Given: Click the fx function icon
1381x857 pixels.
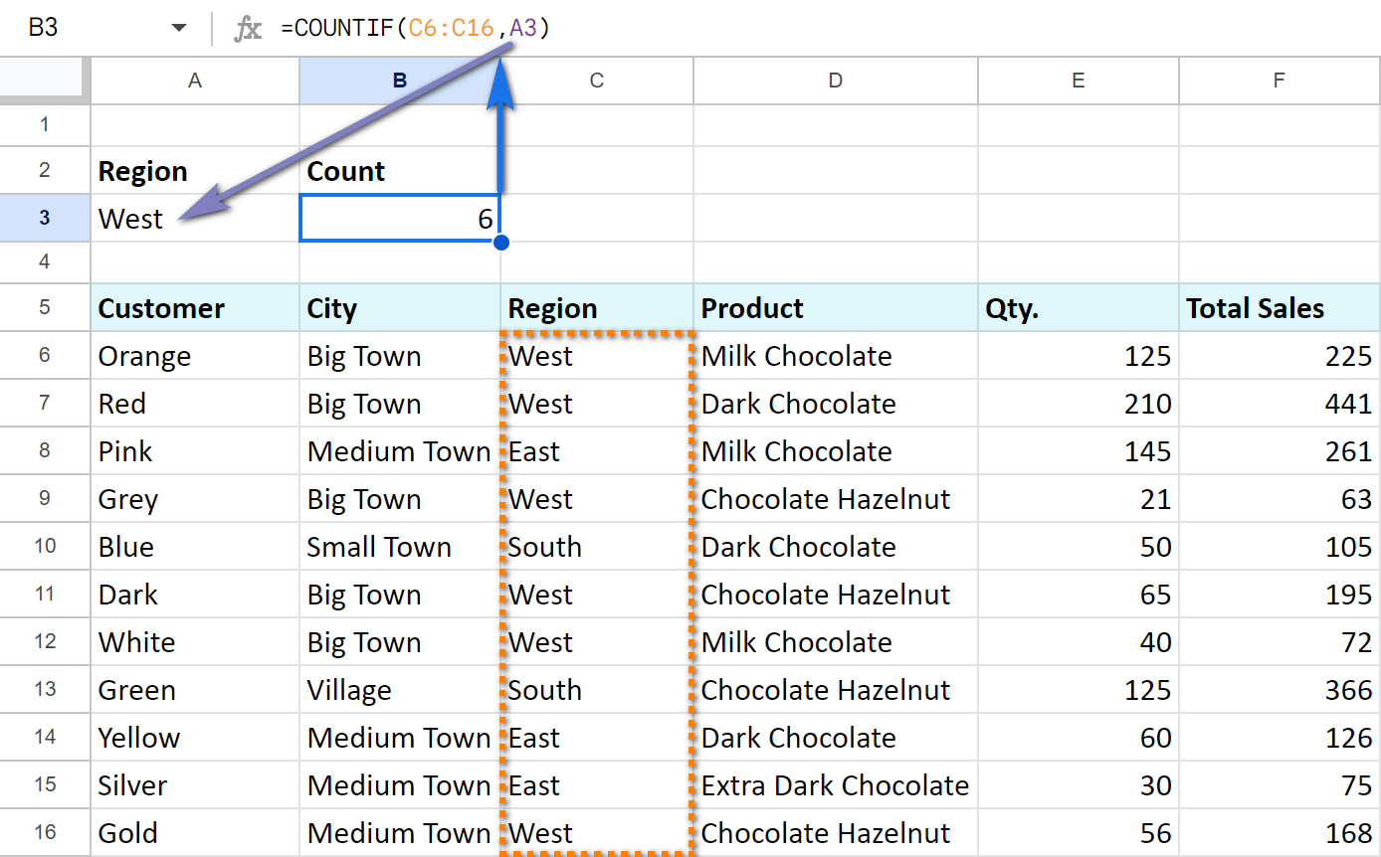Looking at the screenshot, I should coord(247,29).
